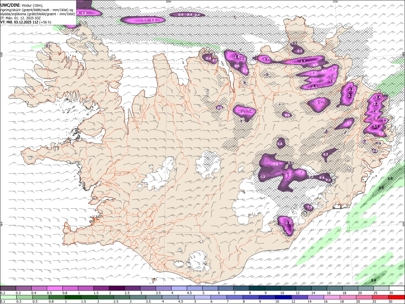405x304 pixels.
Task: Click the '4.5' label under the top legend row
Action: (189, 293)
